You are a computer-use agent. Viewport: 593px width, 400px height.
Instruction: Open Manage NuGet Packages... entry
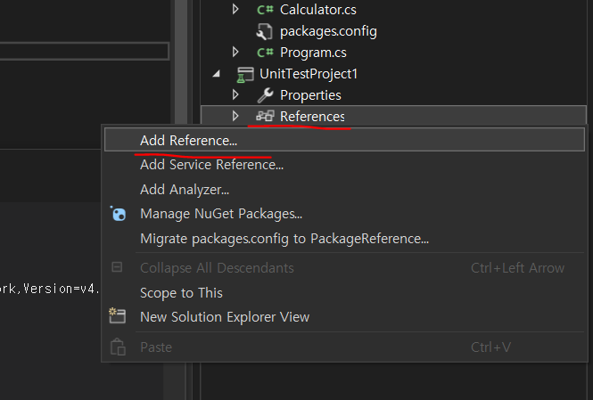coord(221,214)
